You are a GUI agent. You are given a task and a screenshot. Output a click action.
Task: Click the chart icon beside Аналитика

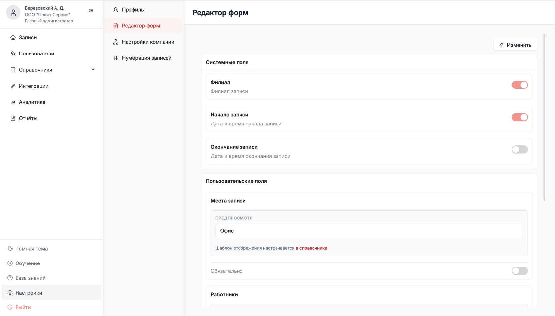coord(13,102)
